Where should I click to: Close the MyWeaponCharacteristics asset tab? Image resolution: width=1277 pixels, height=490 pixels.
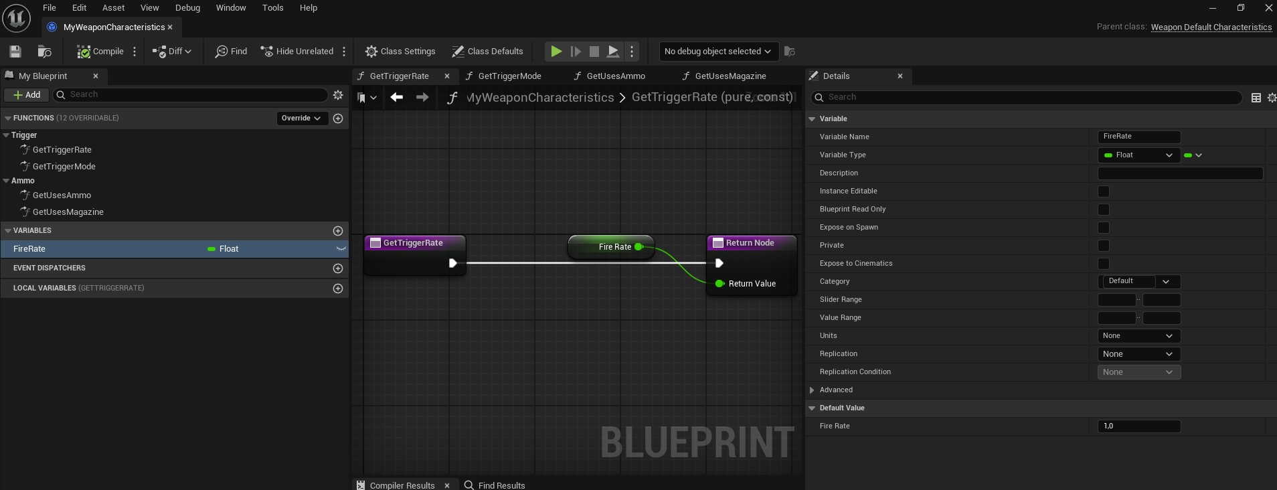coord(170,27)
